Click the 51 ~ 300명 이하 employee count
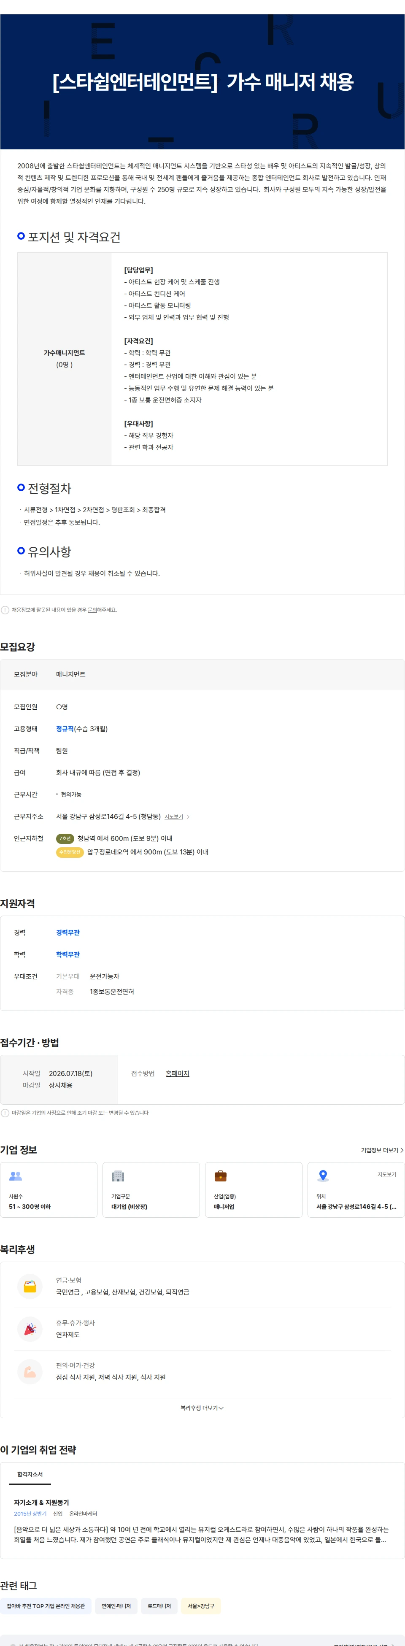 [x=30, y=1206]
